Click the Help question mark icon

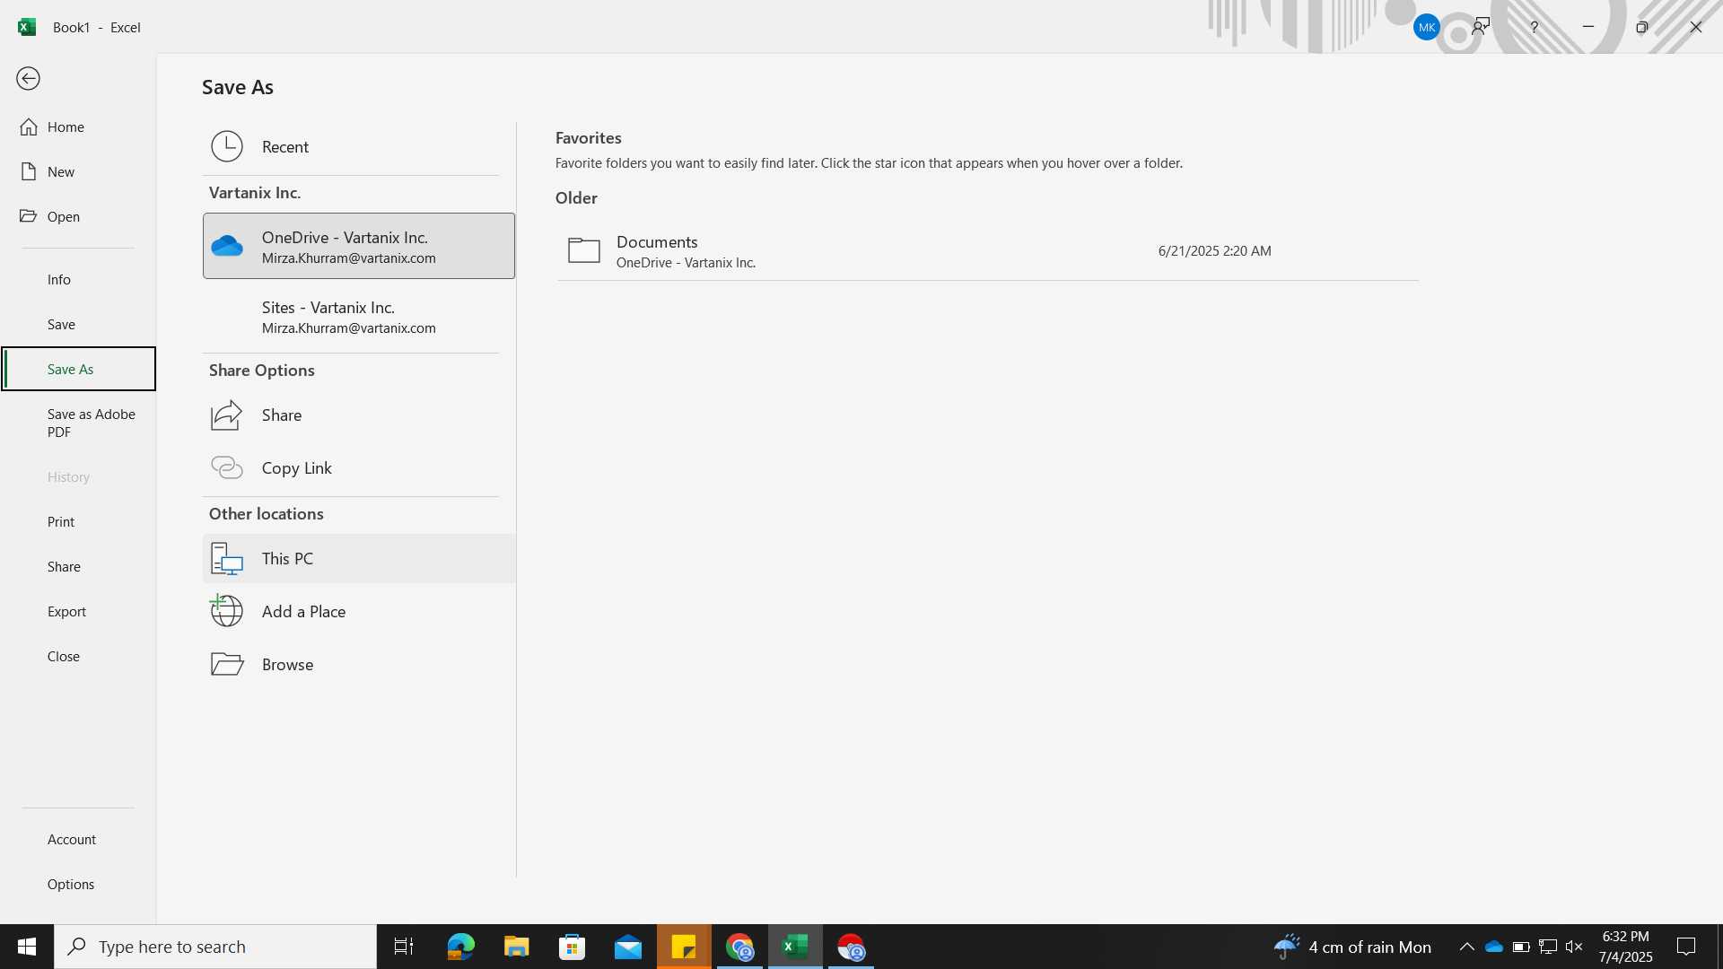1535,27
